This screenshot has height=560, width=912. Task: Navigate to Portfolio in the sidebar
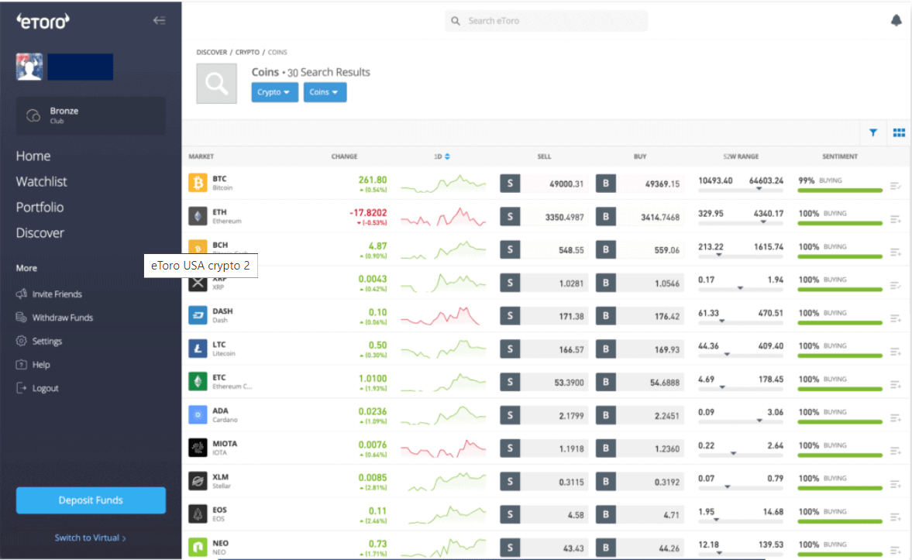click(x=38, y=207)
